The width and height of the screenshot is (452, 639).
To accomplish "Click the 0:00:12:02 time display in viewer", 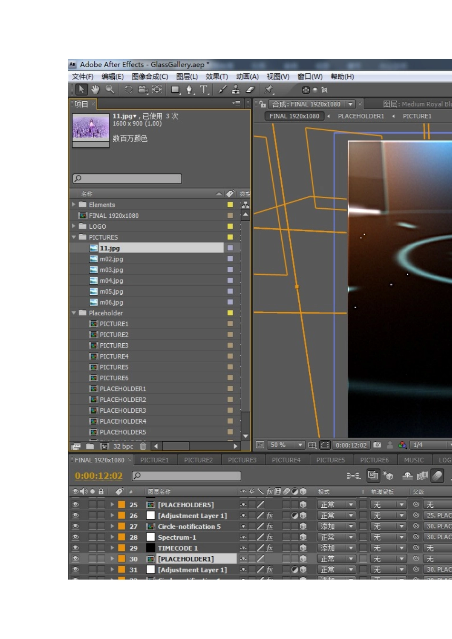I will click(351, 445).
